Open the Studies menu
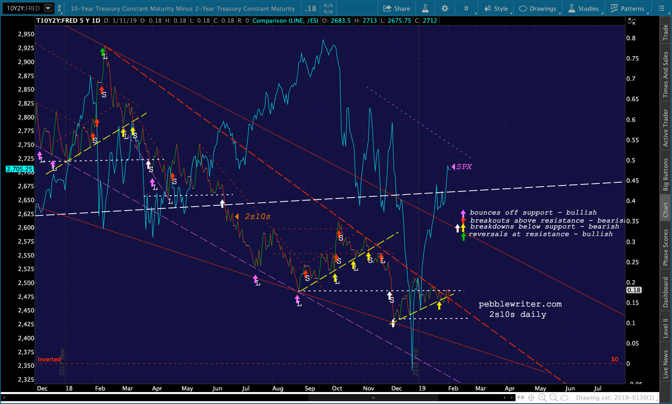 tap(584, 8)
